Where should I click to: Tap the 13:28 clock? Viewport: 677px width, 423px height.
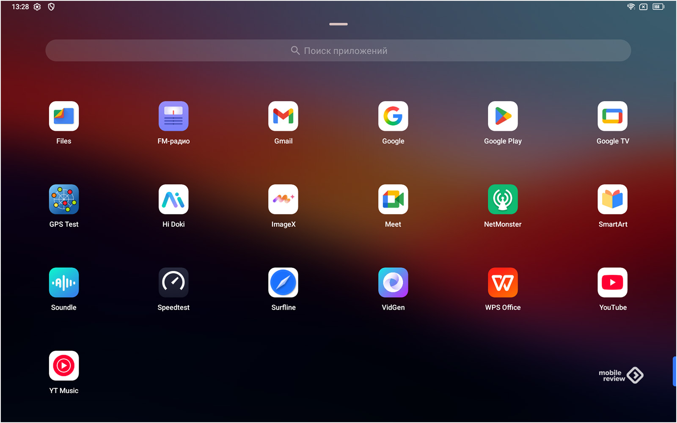click(20, 7)
